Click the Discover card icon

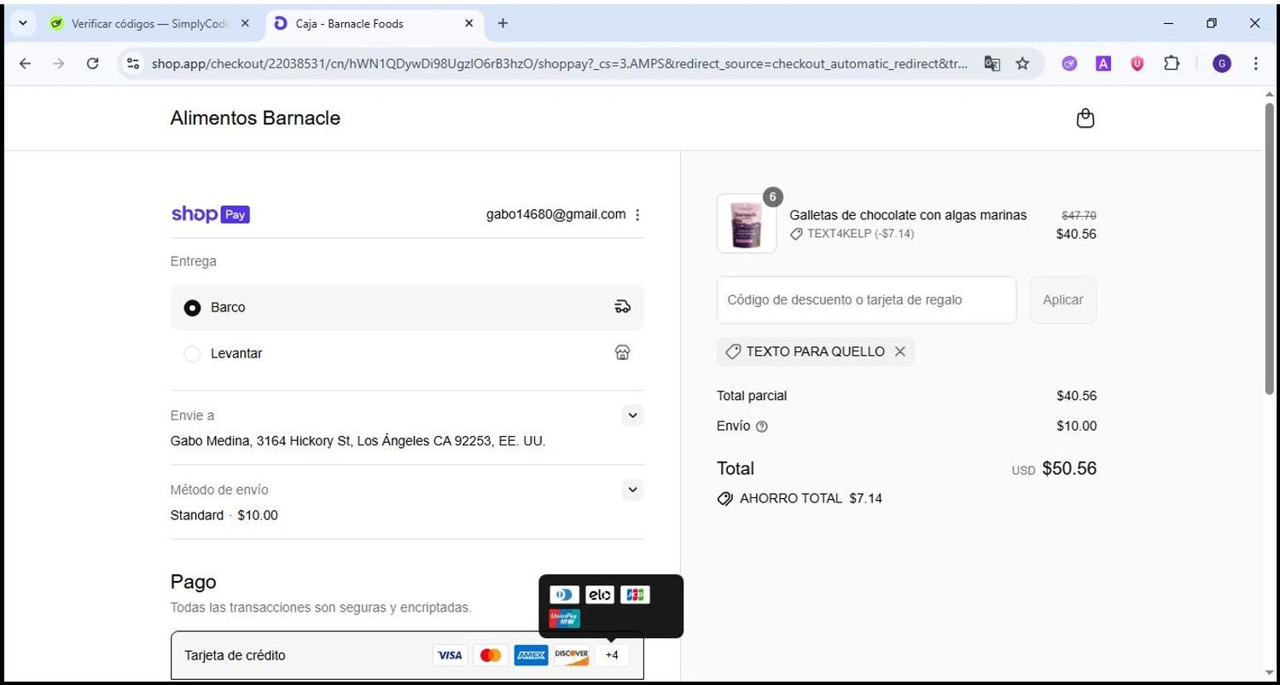pos(572,655)
